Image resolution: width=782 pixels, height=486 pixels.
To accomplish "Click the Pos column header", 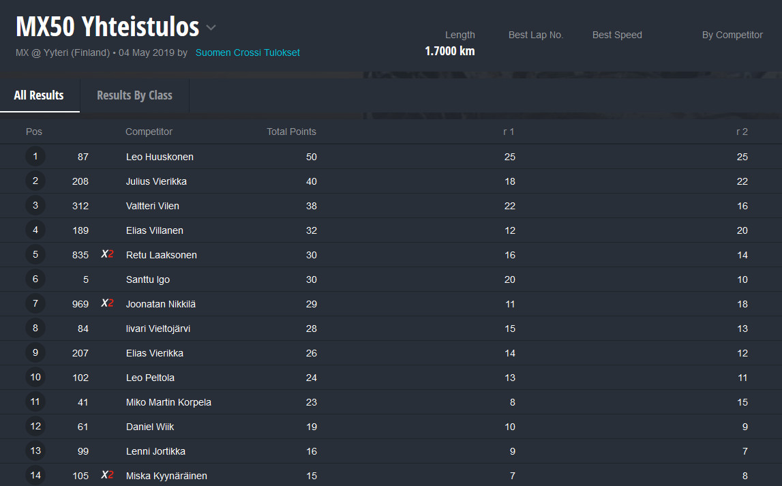I will click(x=34, y=132).
